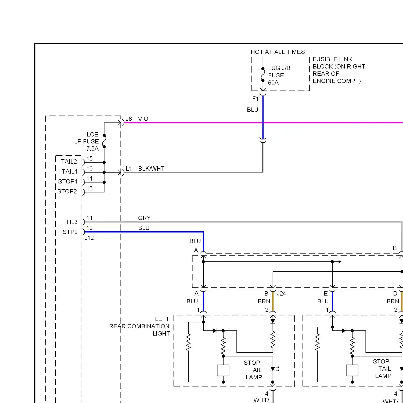The height and width of the screenshot is (403, 403).
Task: Click the L12 connector label
Action: click(89, 238)
